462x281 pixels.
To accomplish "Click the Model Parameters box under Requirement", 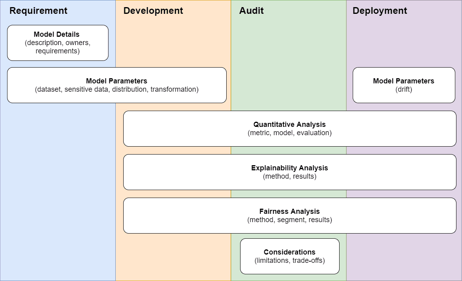I will [116, 85].
